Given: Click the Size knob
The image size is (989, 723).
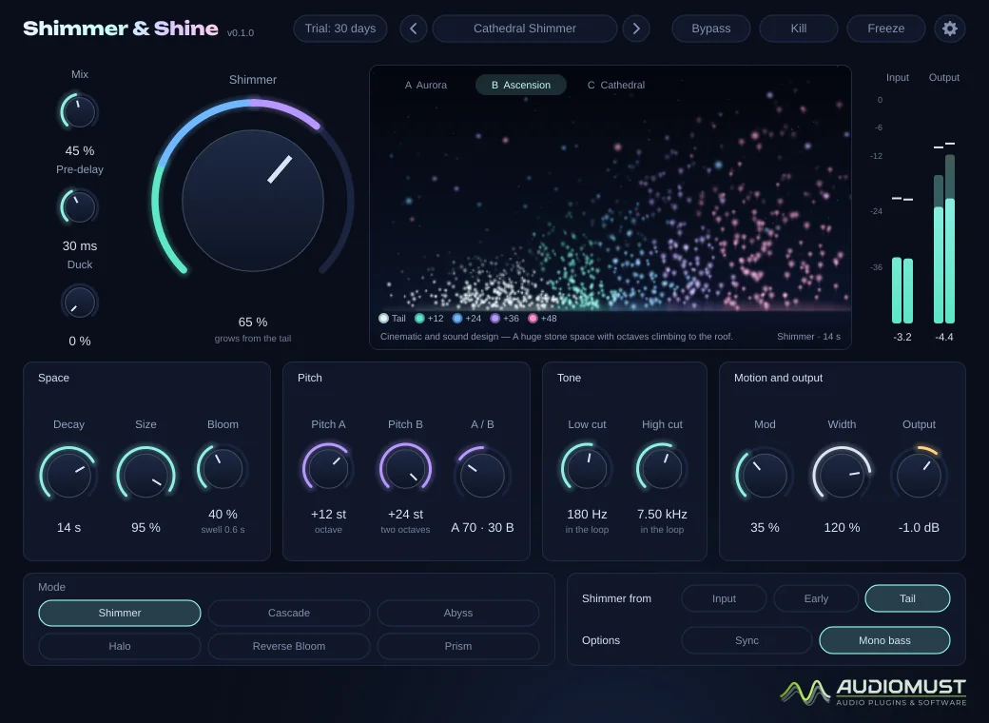Looking at the screenshot, I should [x=145, y=475].
